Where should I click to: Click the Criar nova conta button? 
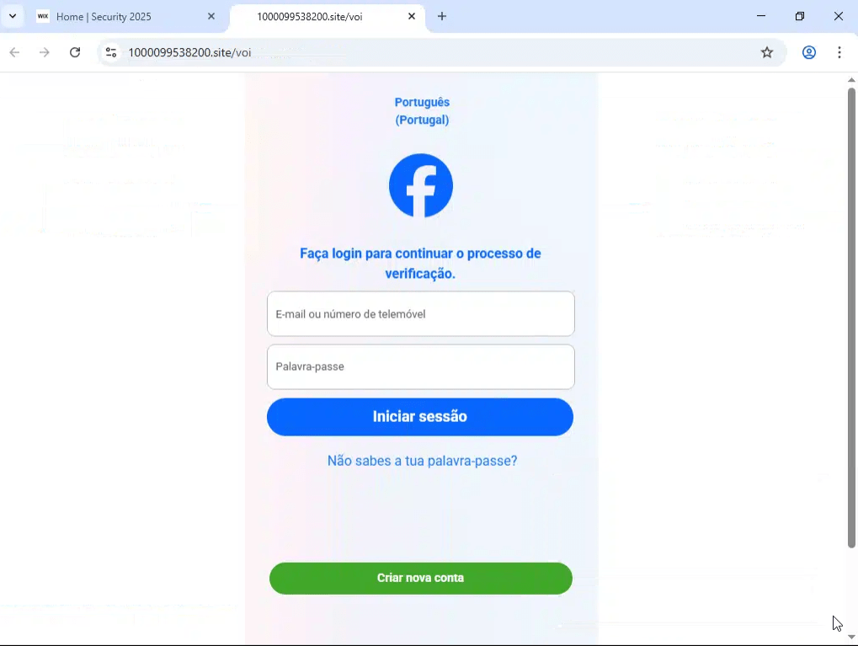click(421, 578)
